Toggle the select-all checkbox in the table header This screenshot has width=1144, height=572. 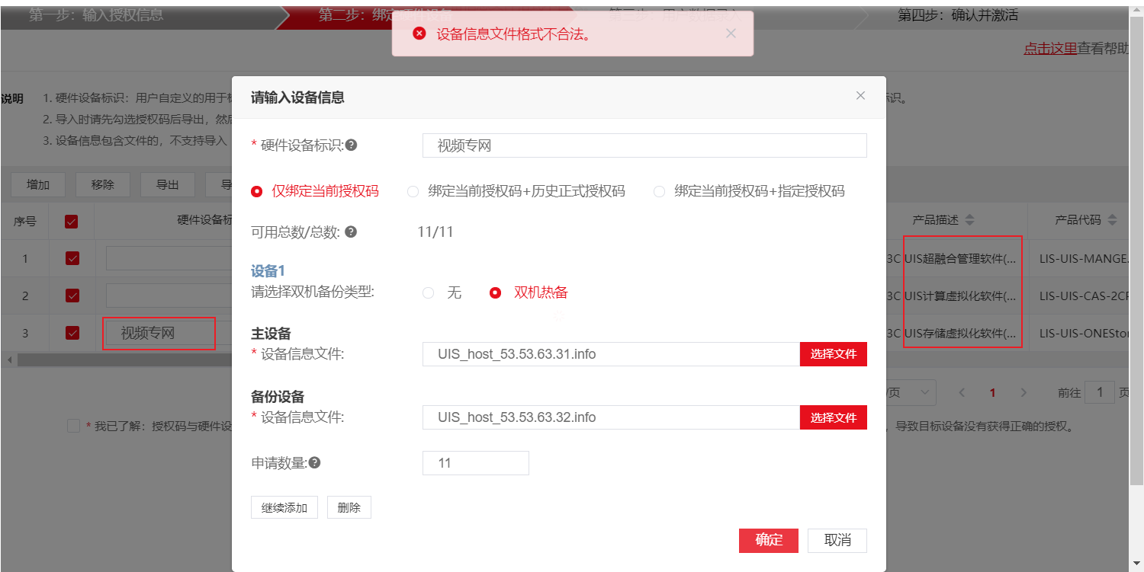point(72,222)
